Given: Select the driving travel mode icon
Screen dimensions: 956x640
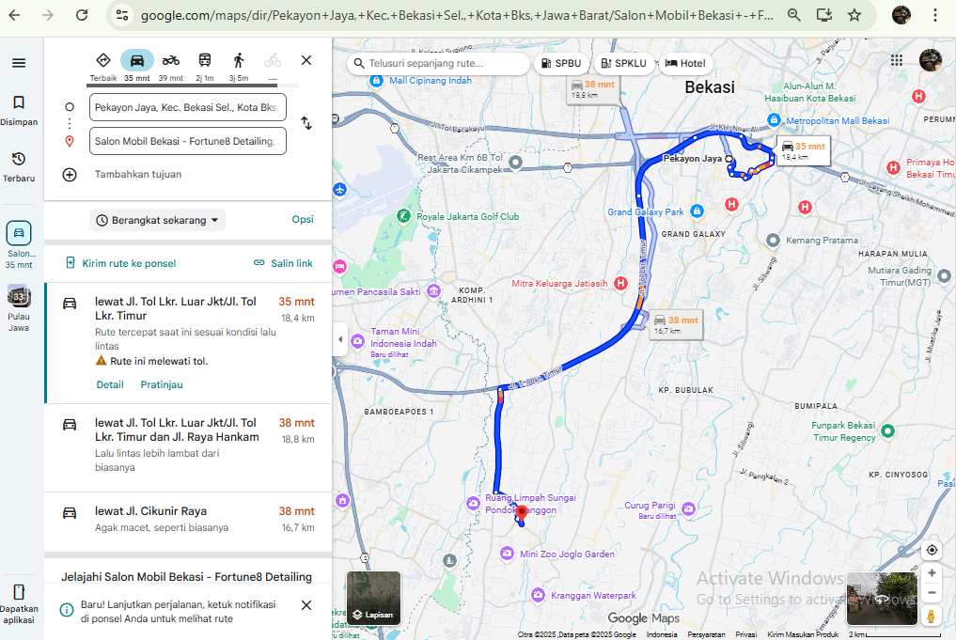Looking at the screenshot, I should 137,61.
